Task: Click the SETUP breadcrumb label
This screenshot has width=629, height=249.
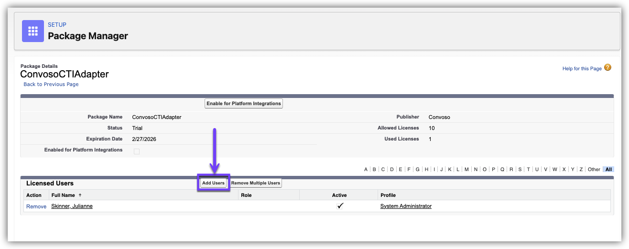Action: (x=57, y=25)
